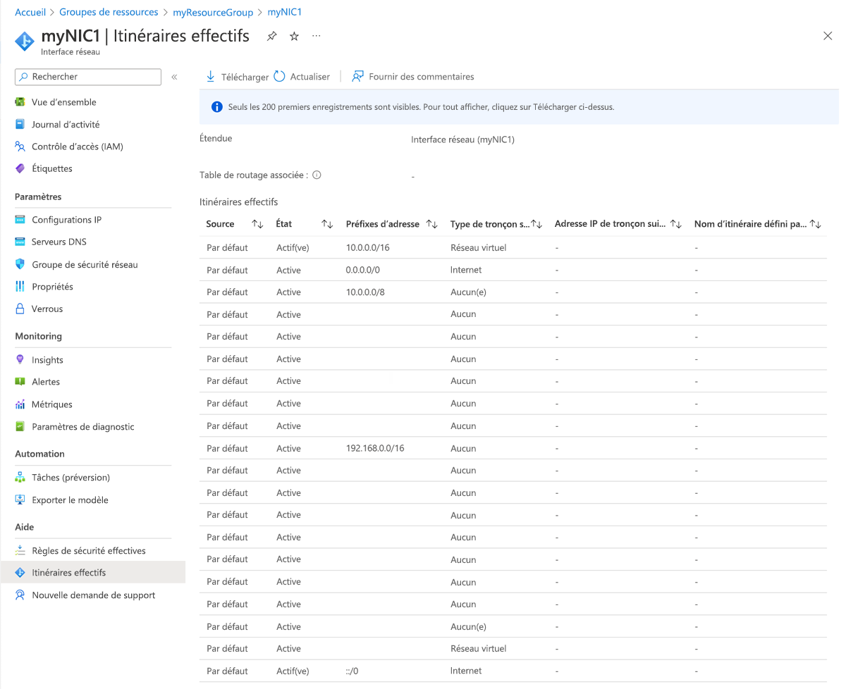The image size is (846, 689).
Task: Click the Paramètres de diagnostic icon
Action: [x=20, y=427]
